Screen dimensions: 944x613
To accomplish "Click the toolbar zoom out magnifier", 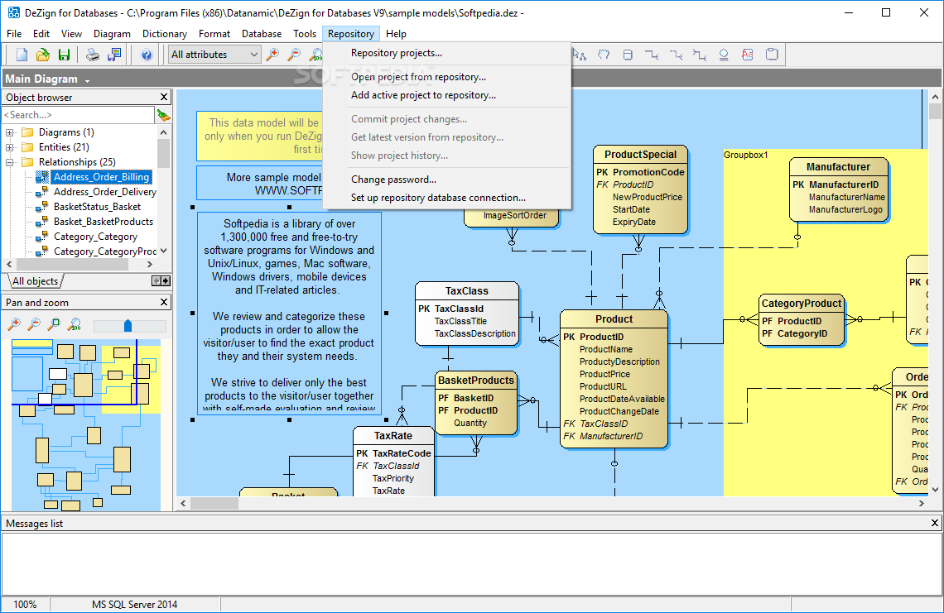I will click(x=294, y=55).
